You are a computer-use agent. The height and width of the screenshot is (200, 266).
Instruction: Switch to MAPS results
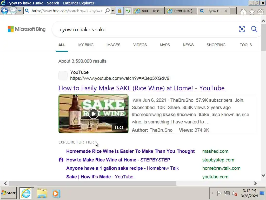pyautogui.click(x=165, y=45)
